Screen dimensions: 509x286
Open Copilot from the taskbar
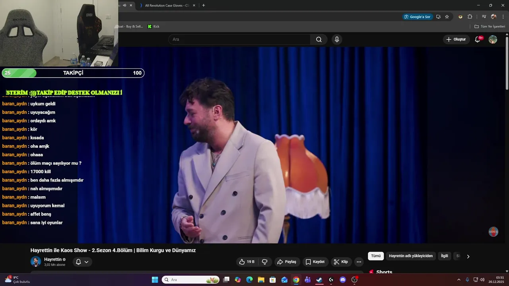[238, 280]
